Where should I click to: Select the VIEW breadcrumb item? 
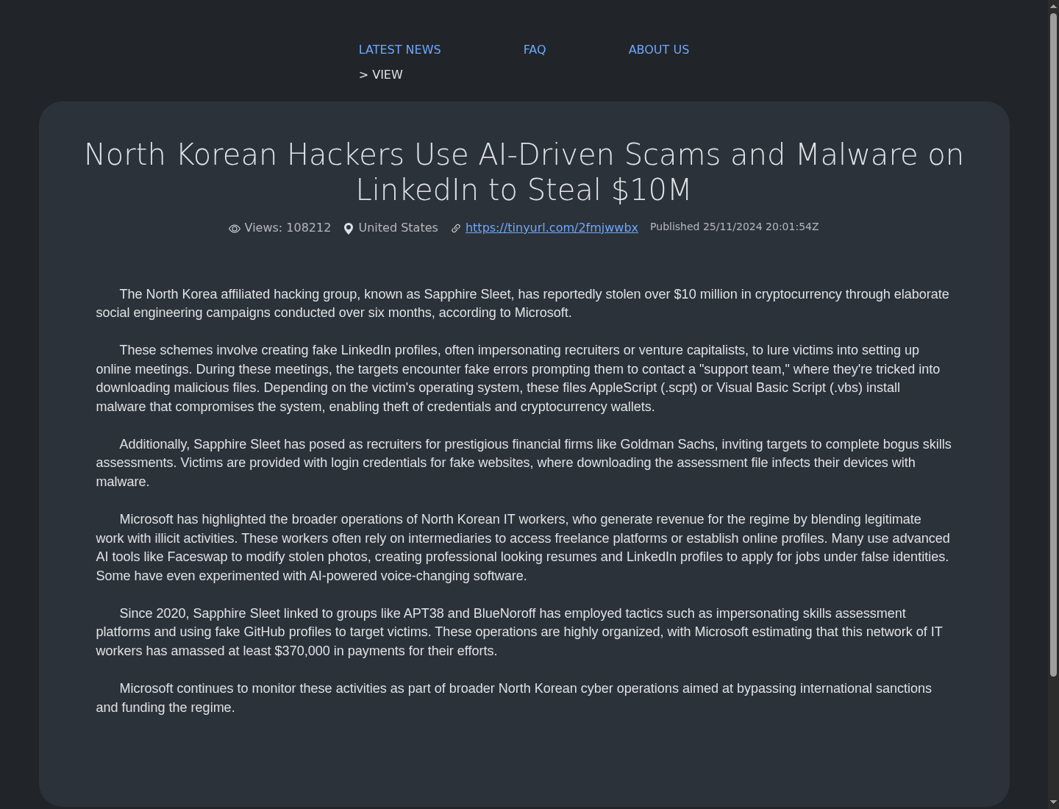click(x=388, y=74)
